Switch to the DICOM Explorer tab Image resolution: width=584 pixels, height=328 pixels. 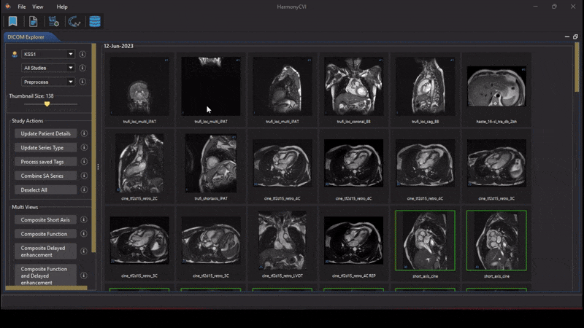[x=26, y=36]
